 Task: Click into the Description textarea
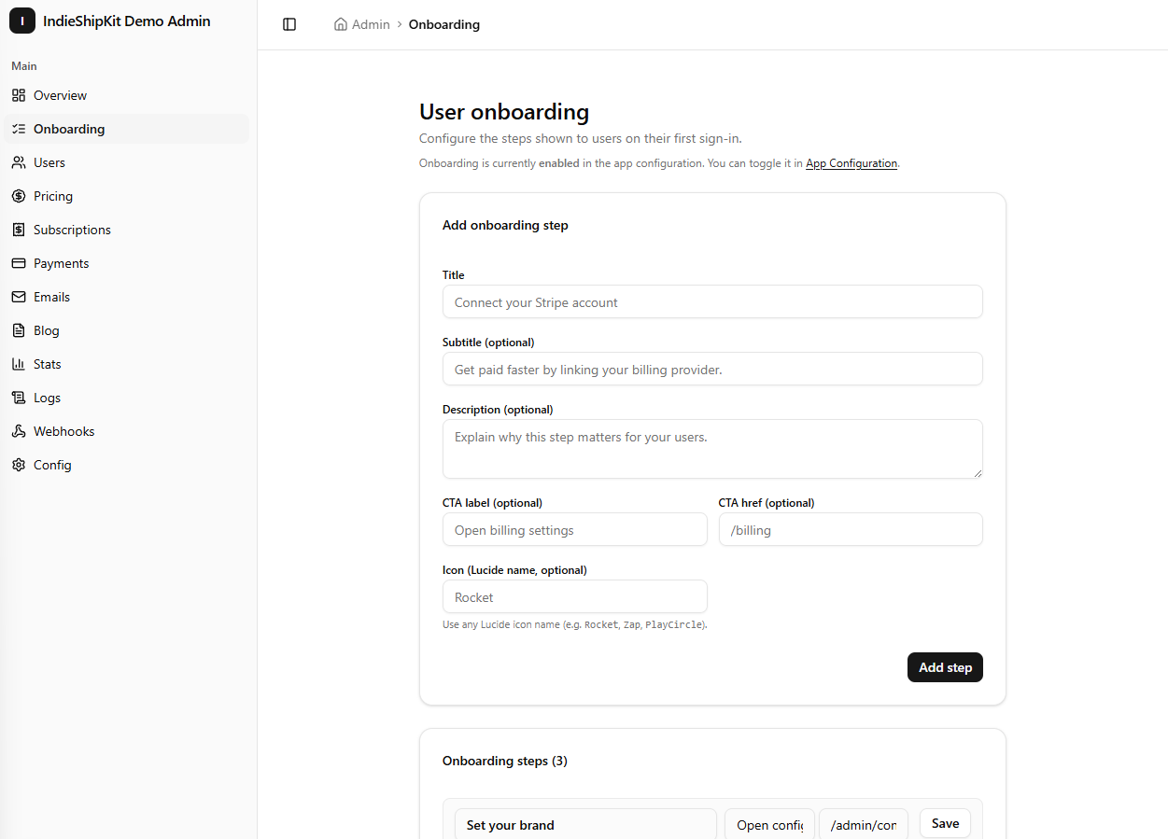pos(712,449)
